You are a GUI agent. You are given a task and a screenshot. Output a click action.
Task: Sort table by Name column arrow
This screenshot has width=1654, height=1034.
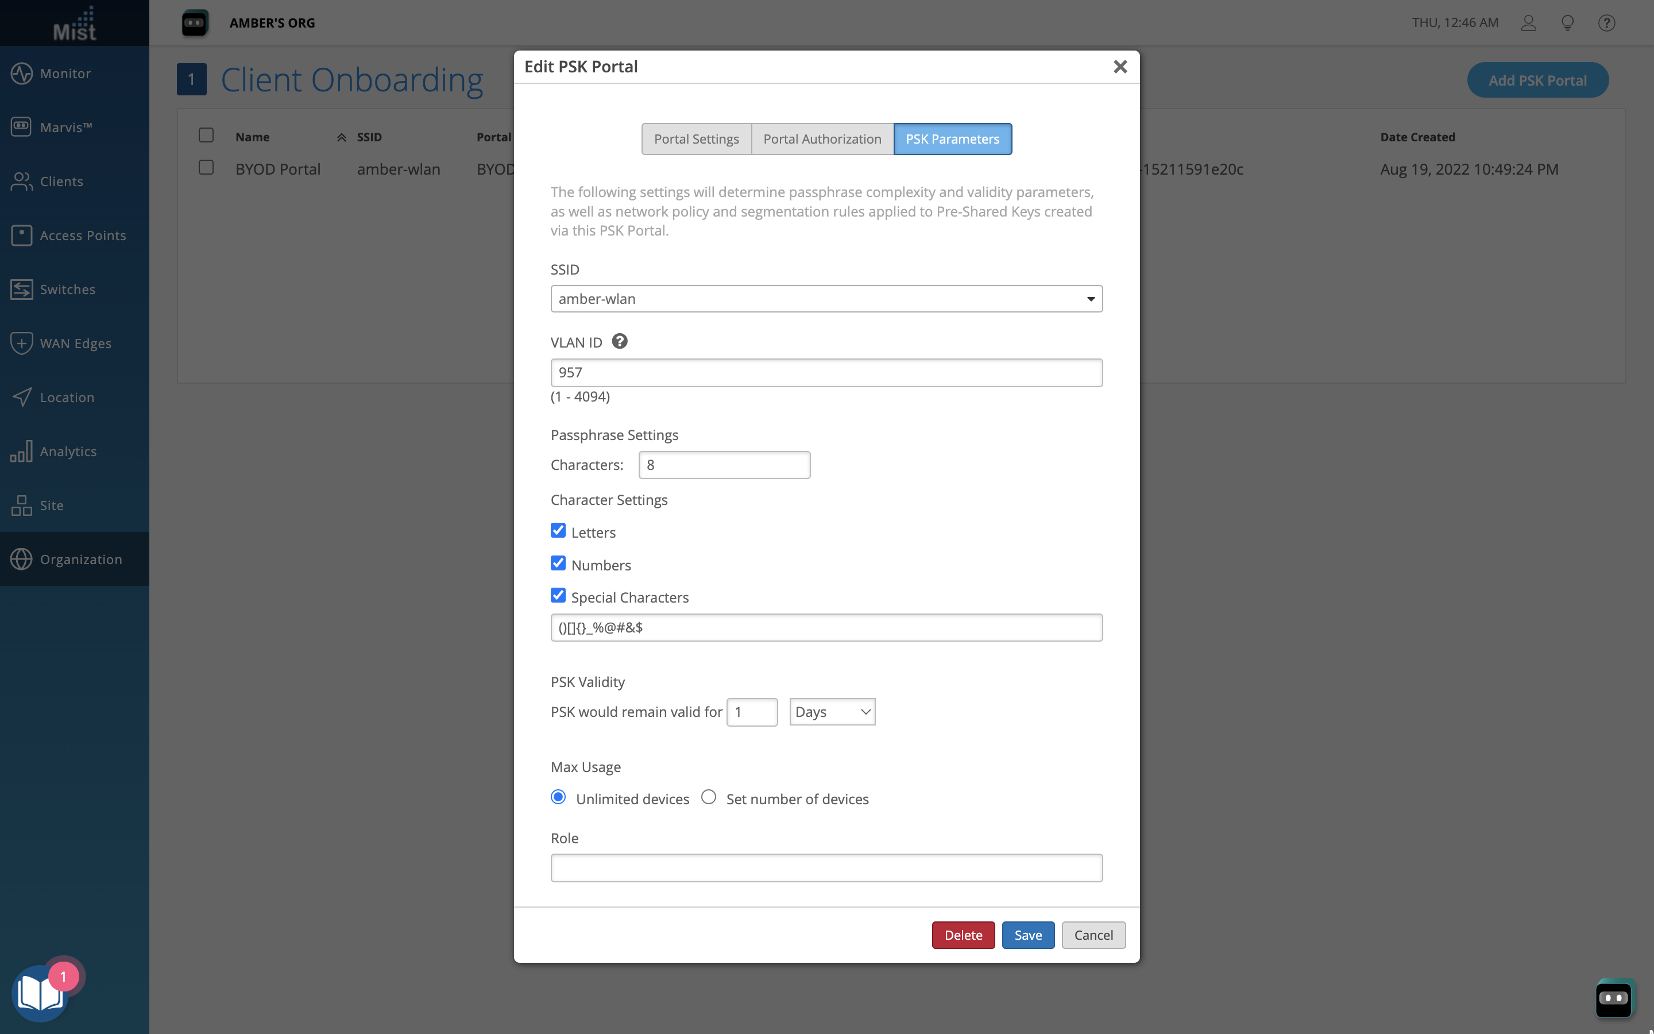(x=341, y=137)
